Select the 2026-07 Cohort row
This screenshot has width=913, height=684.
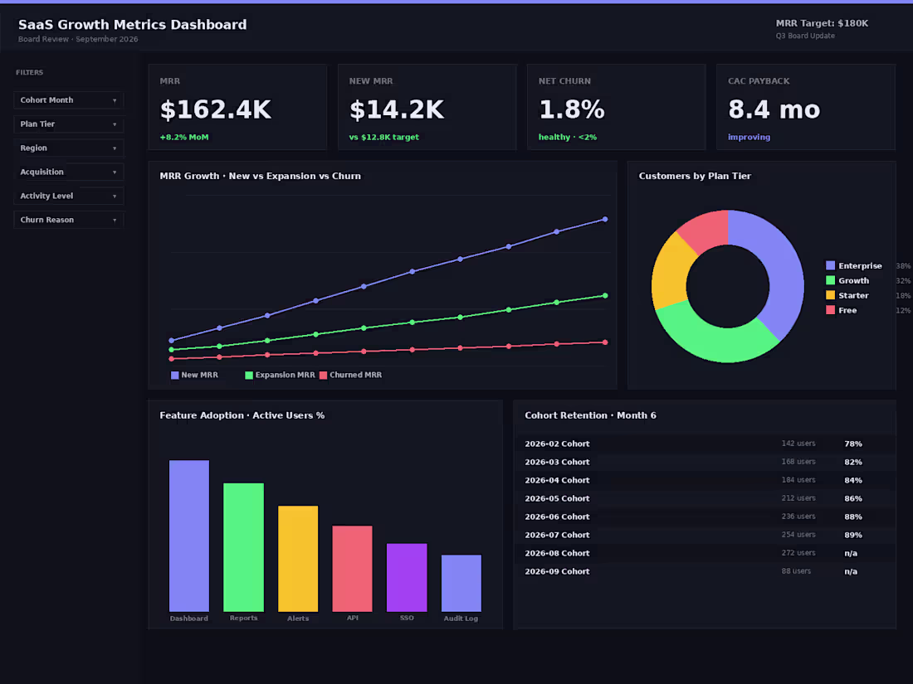coord(705,535)
